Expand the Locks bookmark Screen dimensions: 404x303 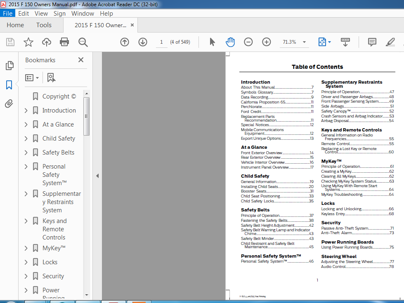click(x=26, y=262)
